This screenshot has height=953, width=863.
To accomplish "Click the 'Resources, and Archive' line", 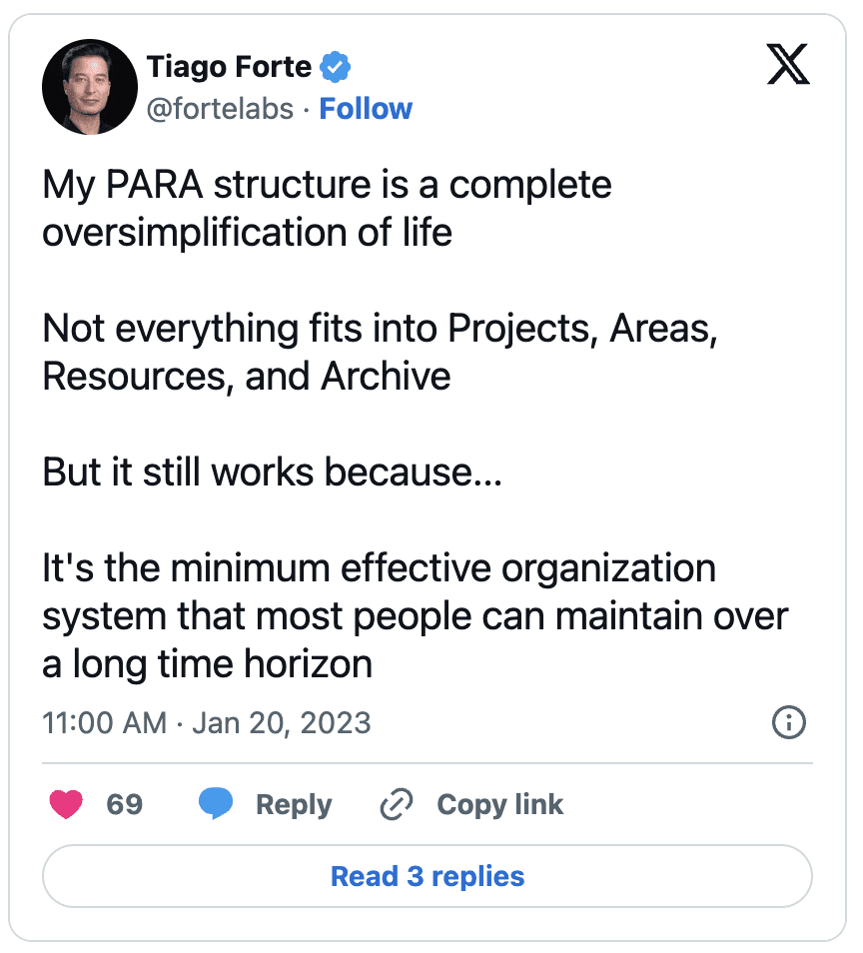I will pyautogui.click(x=247, y=377).
